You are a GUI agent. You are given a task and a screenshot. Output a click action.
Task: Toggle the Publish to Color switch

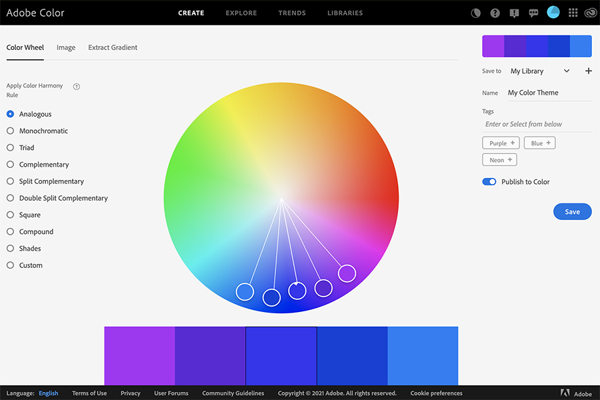point(489,182)
